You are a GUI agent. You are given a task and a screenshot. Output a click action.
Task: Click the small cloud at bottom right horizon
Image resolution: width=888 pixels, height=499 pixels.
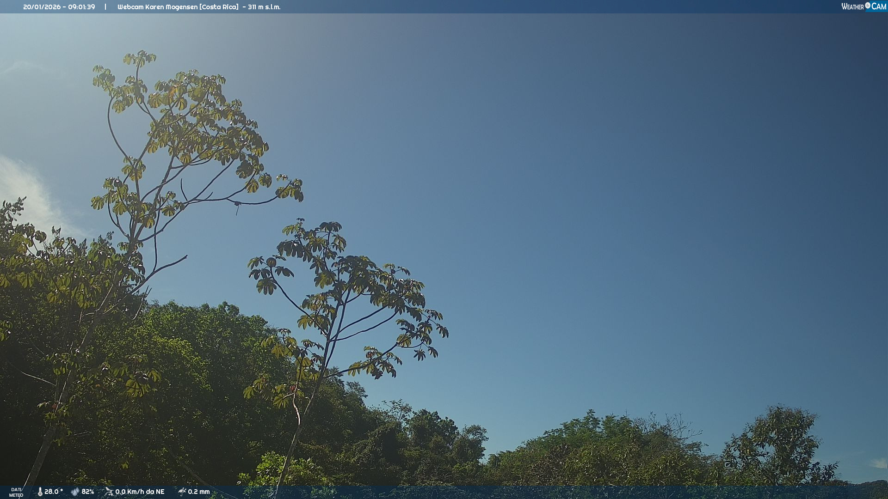point(879,463)
